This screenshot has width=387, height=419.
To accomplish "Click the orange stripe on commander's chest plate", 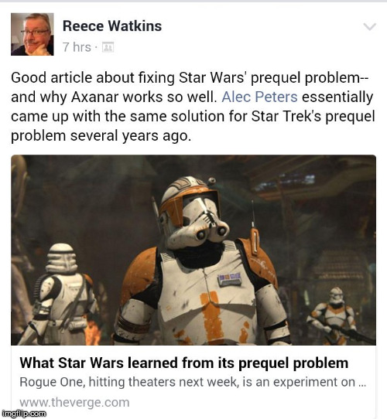I will tap(213, 317).
